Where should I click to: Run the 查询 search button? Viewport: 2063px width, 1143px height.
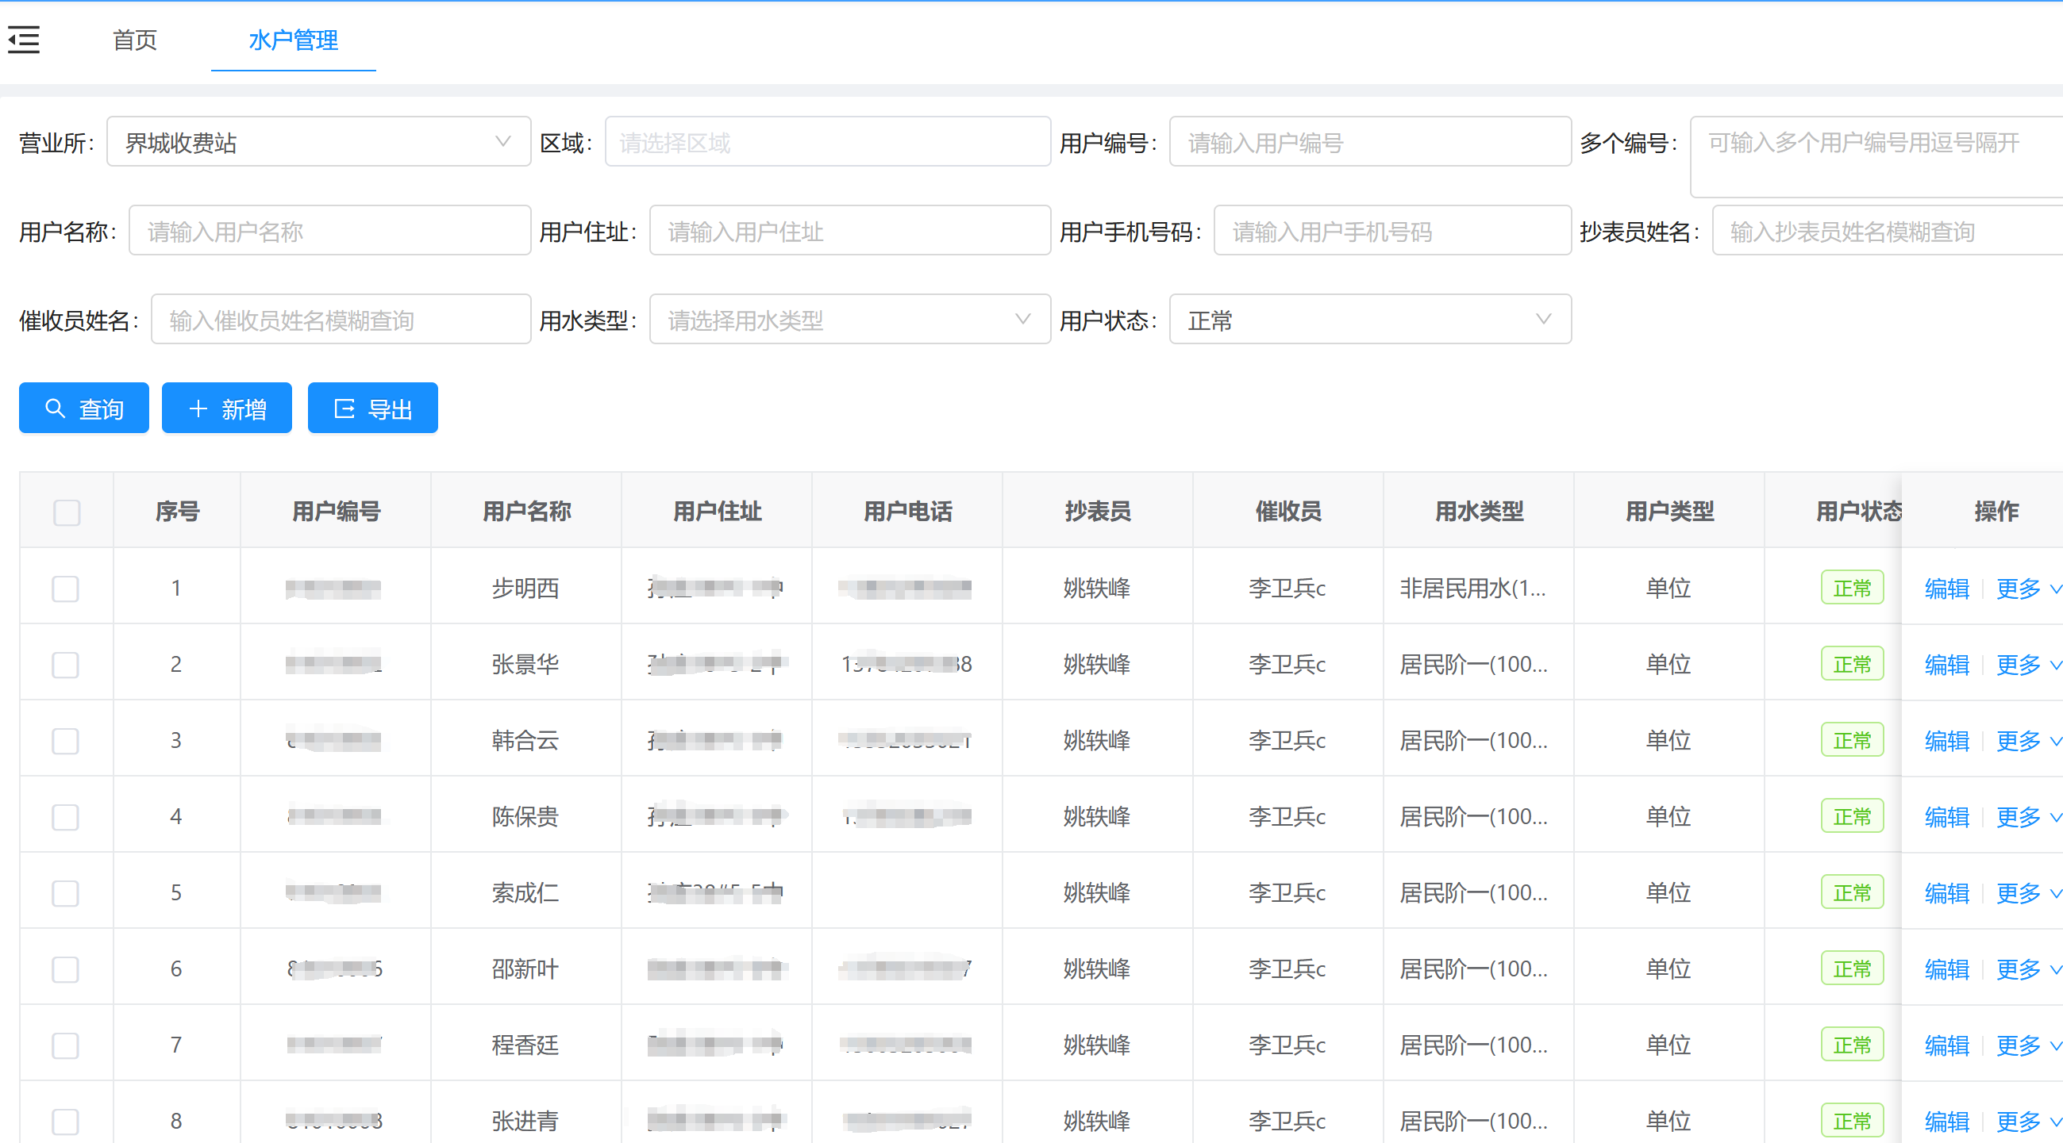tap(84, 408)
